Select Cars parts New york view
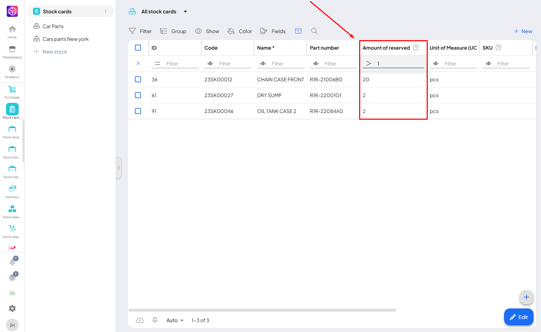 pyautogui.click(x=65, y=39)
